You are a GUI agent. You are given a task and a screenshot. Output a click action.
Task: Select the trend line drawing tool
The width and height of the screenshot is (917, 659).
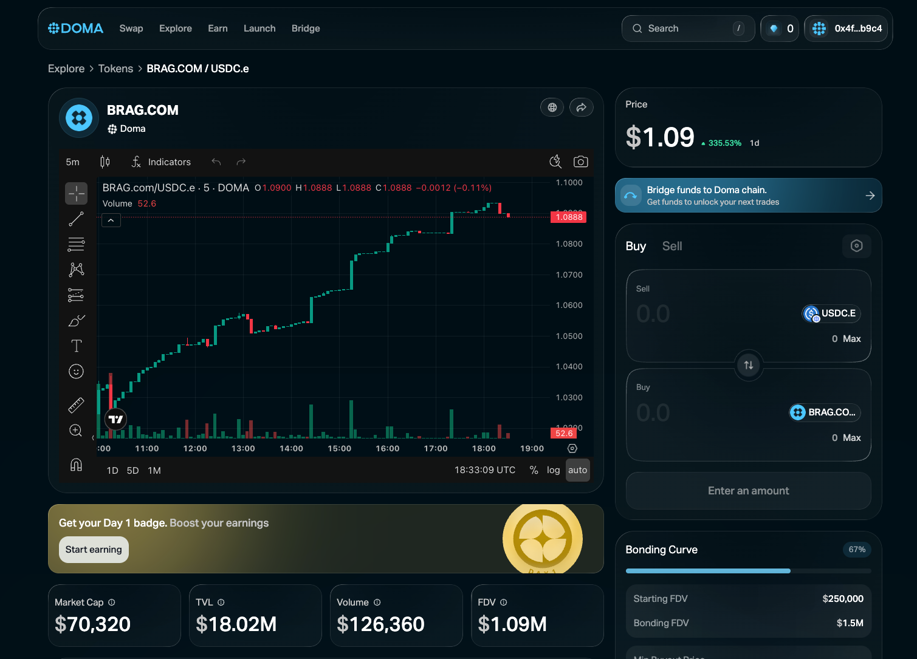click(77, 219)
